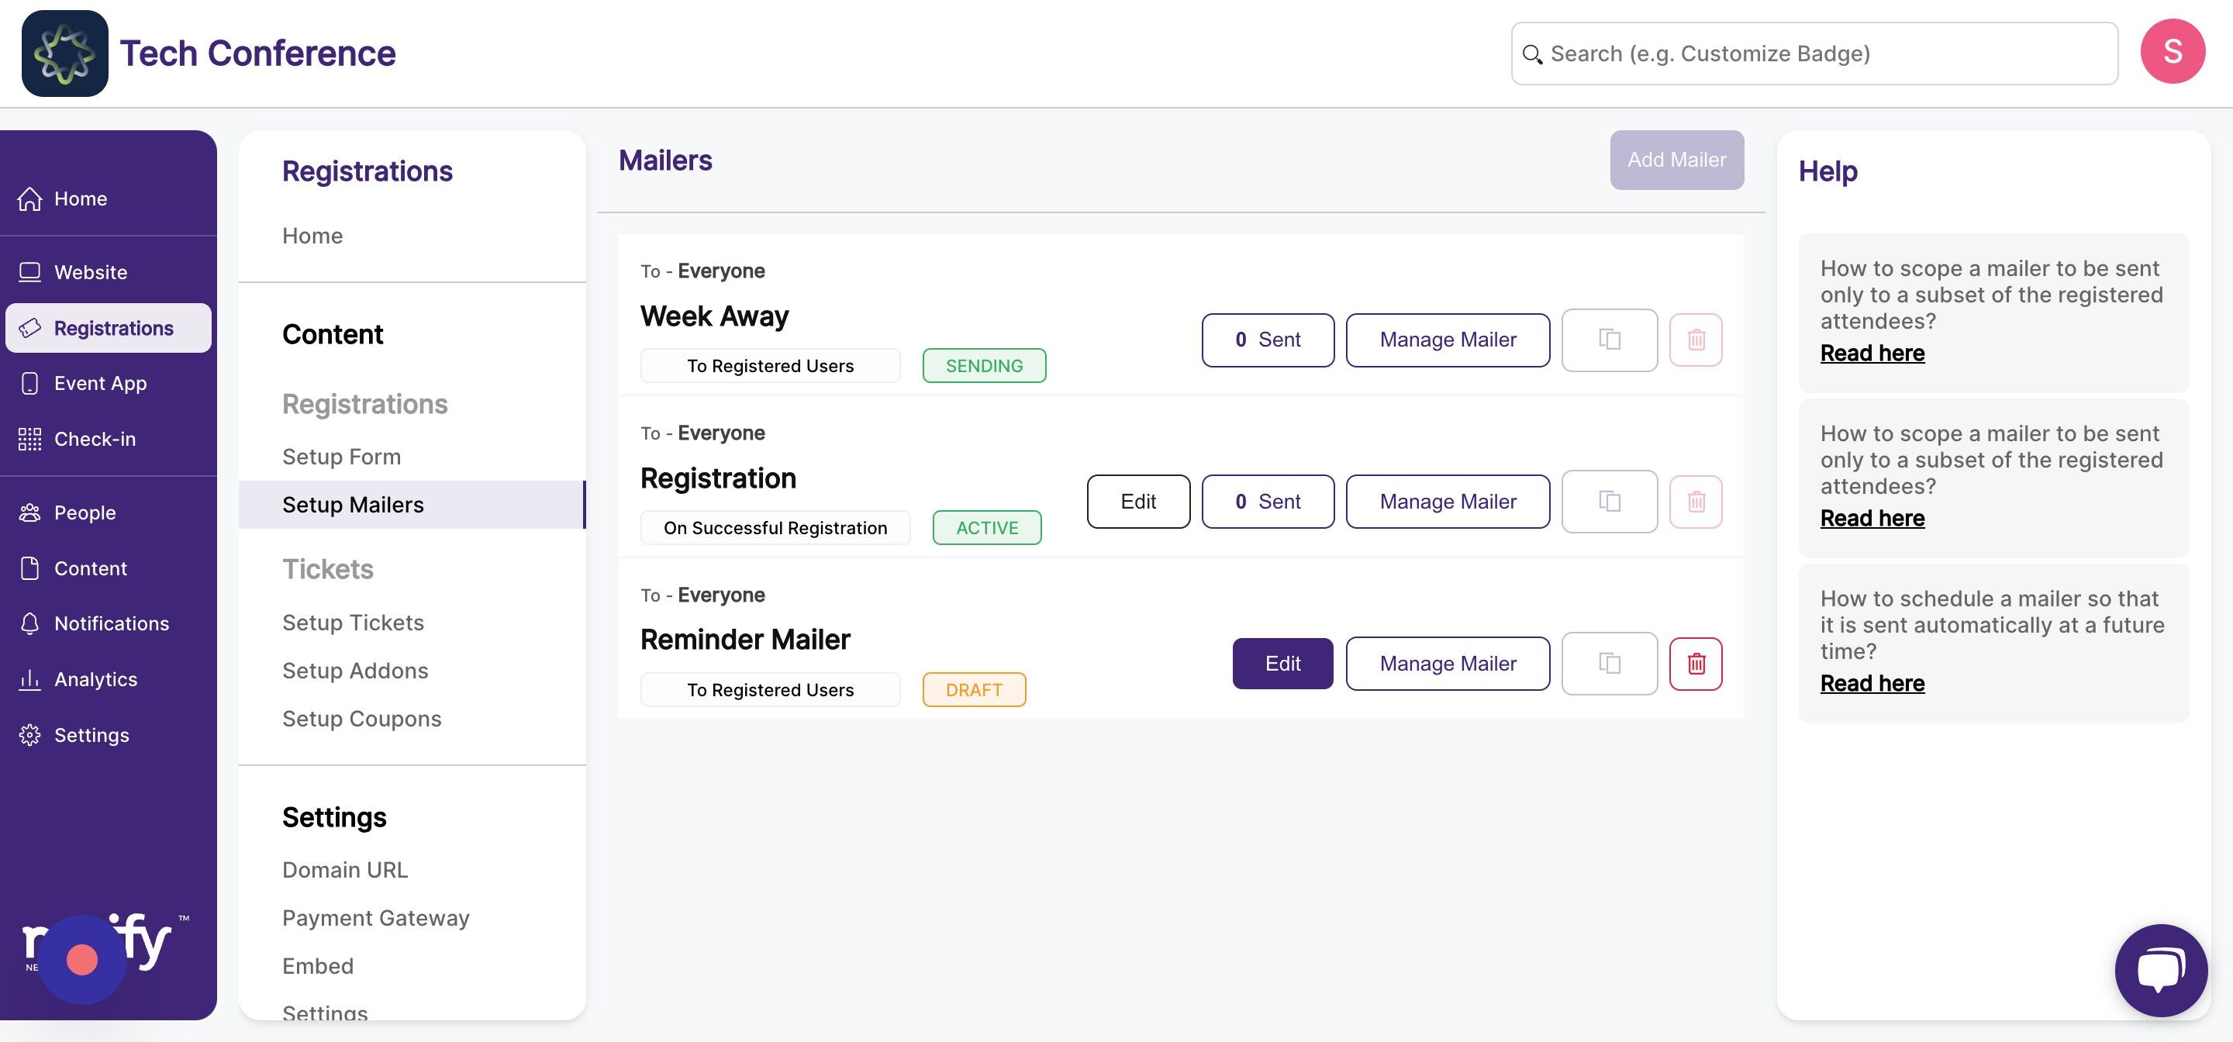Open Read here link about scheduling a mailer

pos(1872,683)
